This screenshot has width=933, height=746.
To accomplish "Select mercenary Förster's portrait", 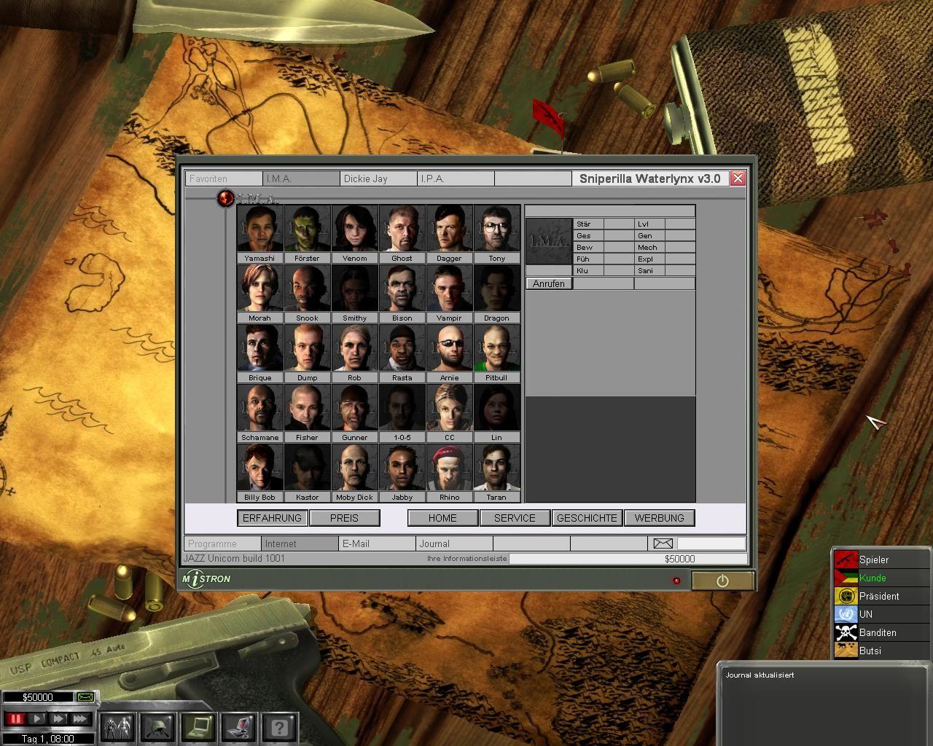I will tap(308, 229).
